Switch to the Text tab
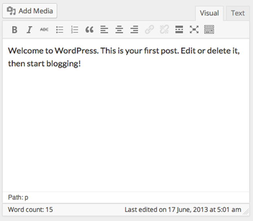 tap(238, 13)
